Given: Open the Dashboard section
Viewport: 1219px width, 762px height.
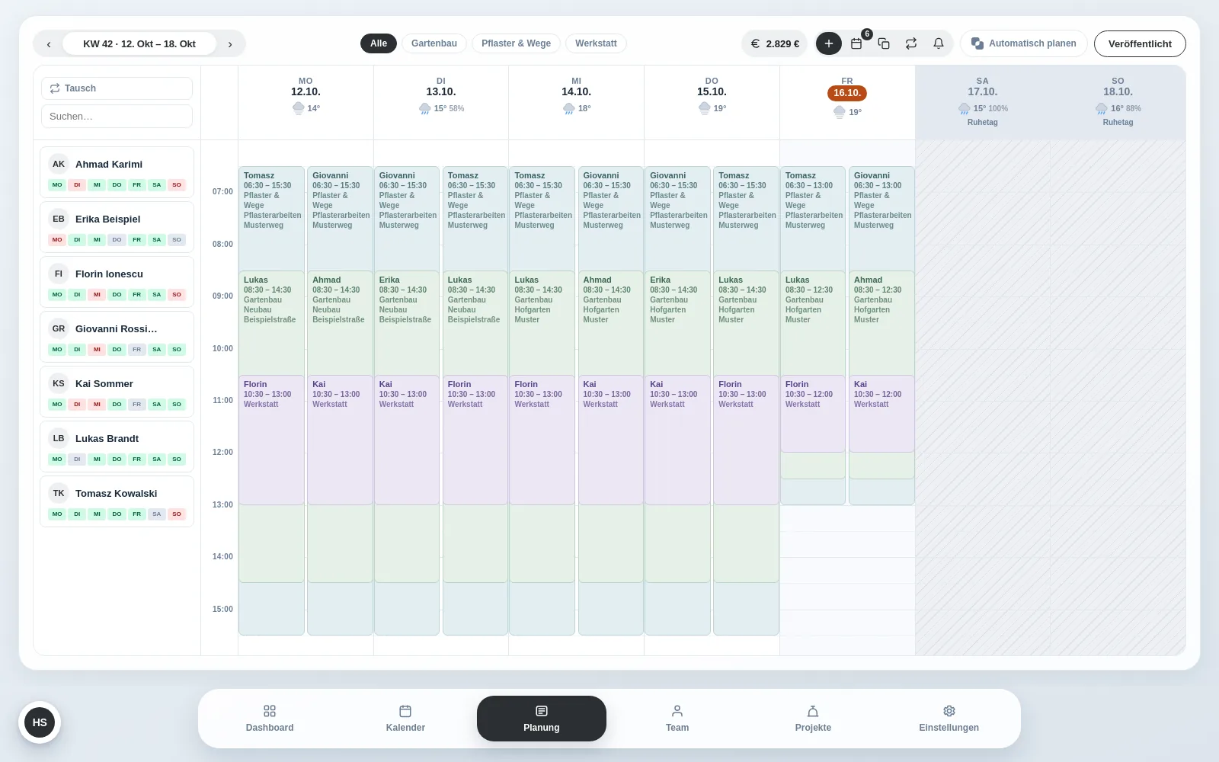Looking at the screenshot, I should pos(270,719).
